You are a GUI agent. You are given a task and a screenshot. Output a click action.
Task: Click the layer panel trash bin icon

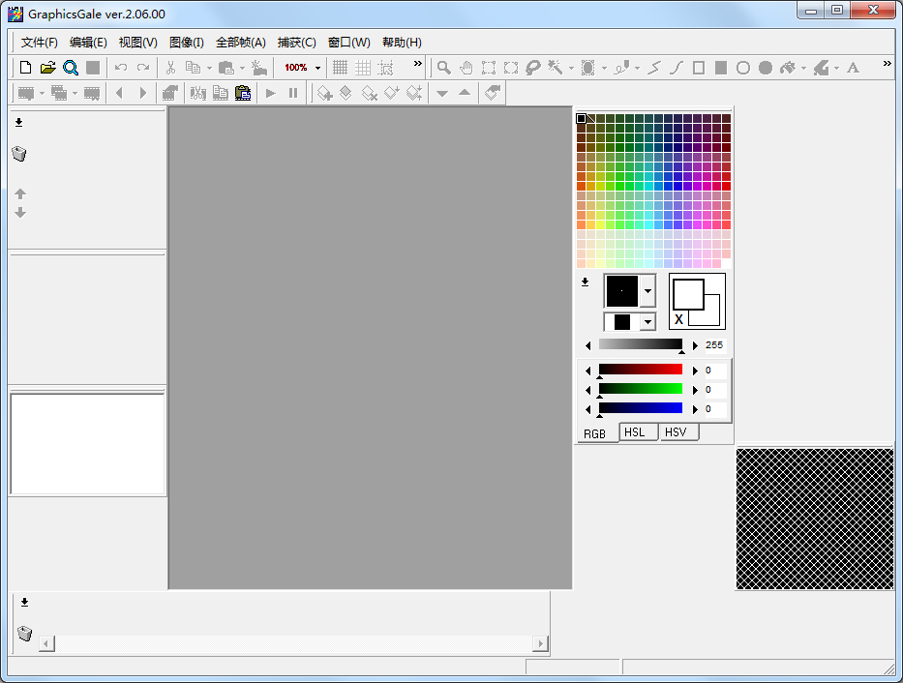[x=19, y=154]
